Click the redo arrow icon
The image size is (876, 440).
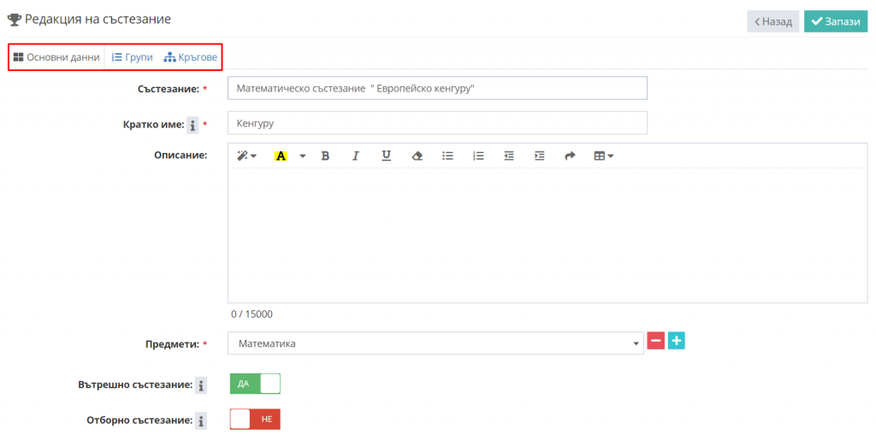pos(570,156)
